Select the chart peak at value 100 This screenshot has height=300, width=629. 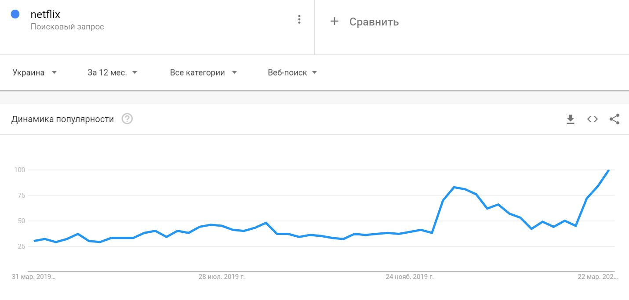tap(608, 170)
